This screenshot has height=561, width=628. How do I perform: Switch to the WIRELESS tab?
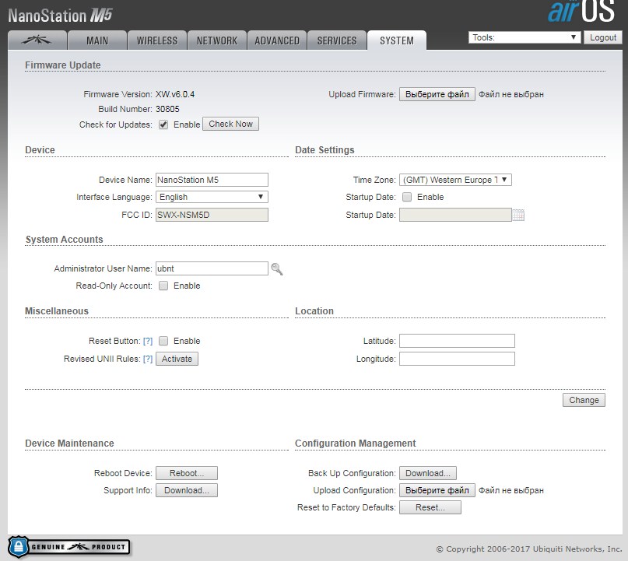point(157,40)
